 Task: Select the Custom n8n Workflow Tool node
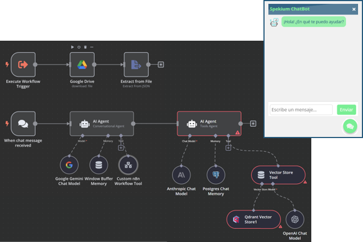(x=128, y=165)
